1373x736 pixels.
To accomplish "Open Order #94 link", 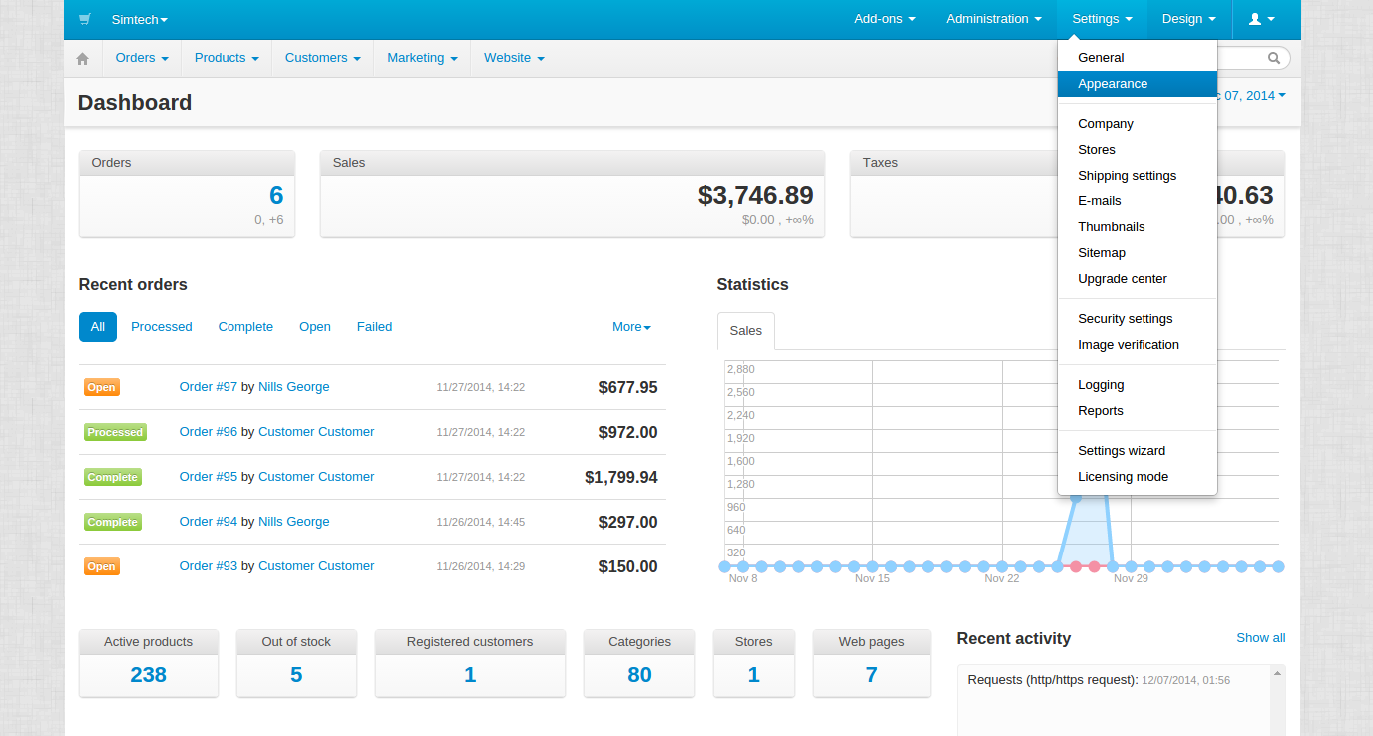I will [x=209, y=522].
